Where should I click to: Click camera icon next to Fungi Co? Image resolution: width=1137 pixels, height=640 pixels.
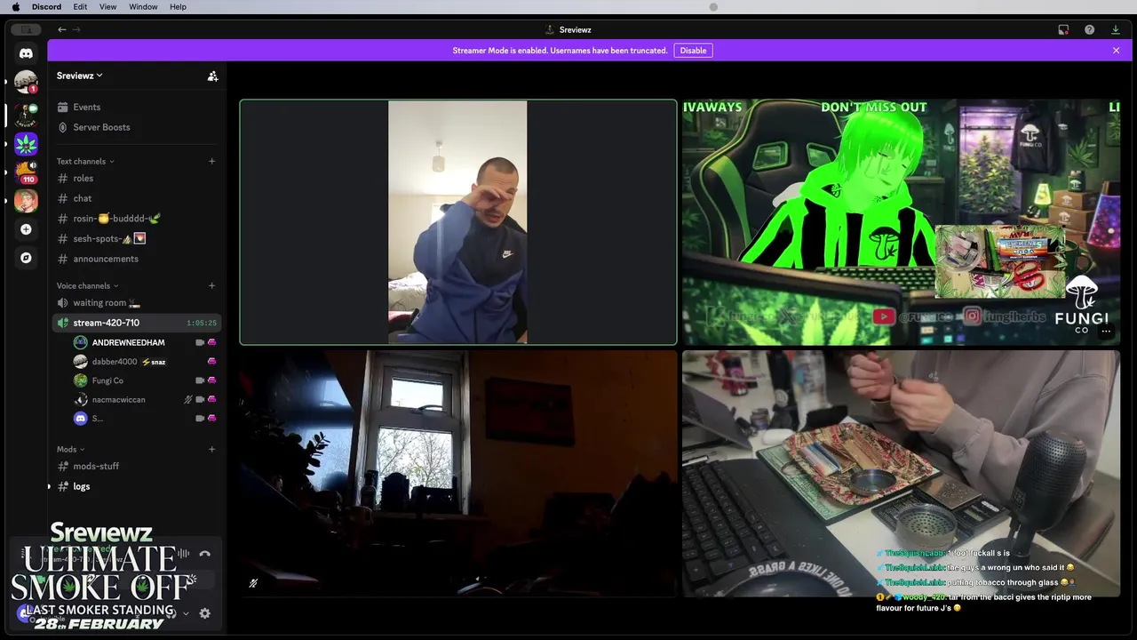200,380
